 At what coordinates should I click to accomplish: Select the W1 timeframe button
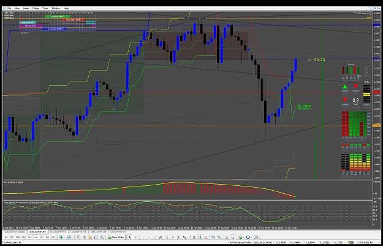[47, 237]
